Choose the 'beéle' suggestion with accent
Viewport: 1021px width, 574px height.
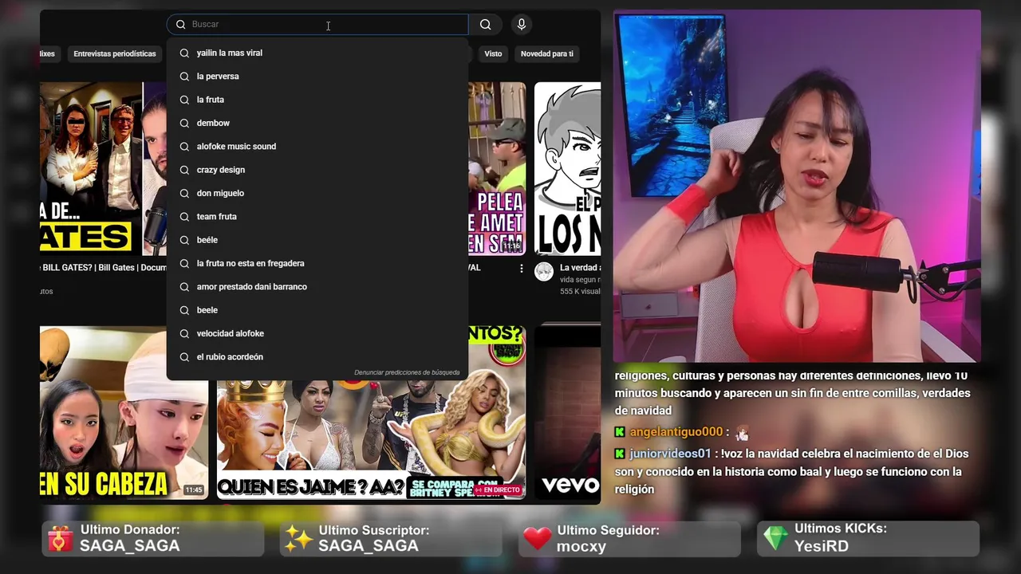(x=317, y=240)
